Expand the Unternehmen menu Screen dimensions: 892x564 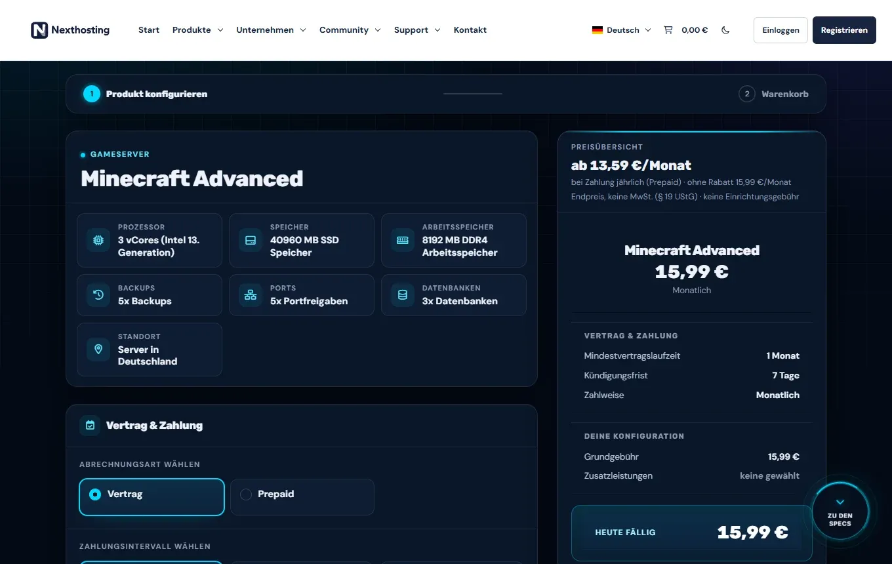click(271, 30)
